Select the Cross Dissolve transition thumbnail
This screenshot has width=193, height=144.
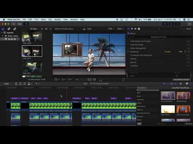tap(168, 96)
